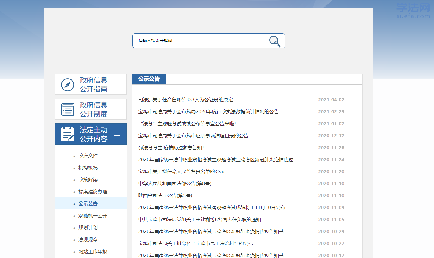This screenshot has width=434, height=258.
Task: Click date 2021-02-25
Action: (331, 111)
